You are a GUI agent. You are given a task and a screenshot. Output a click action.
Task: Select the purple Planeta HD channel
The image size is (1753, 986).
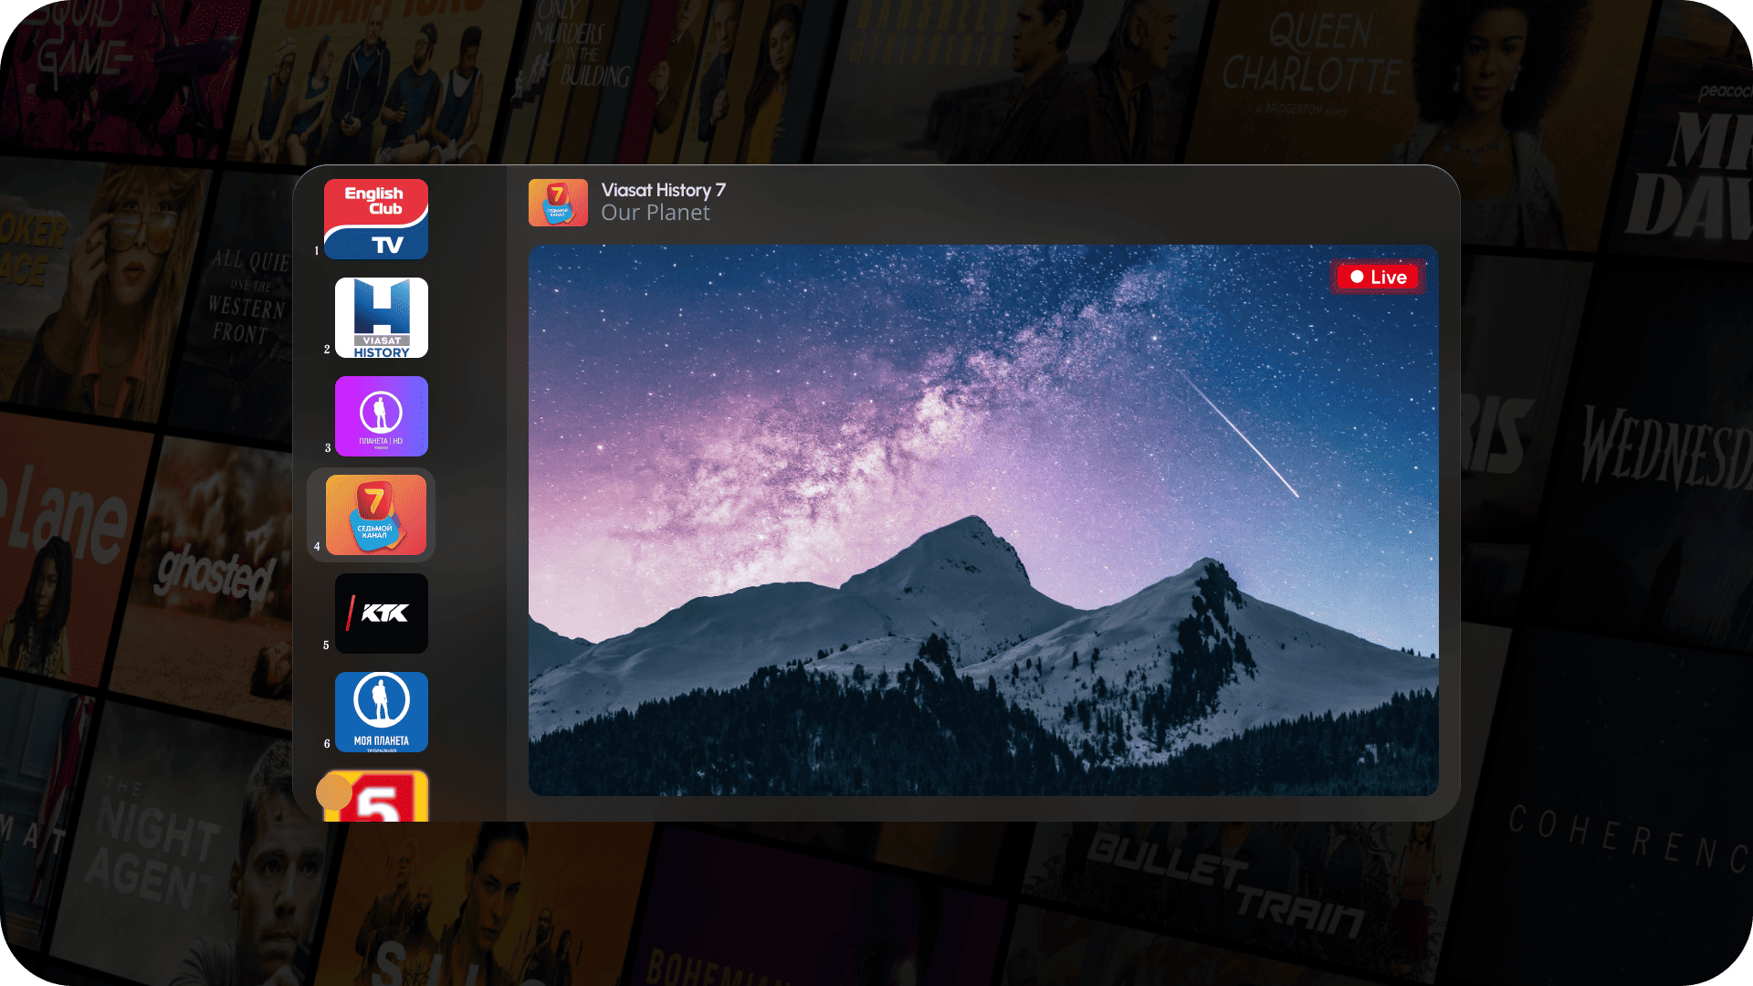coord(382,416)
